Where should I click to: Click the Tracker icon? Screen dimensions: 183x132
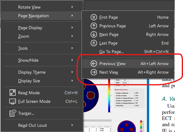tap(13, 113)
